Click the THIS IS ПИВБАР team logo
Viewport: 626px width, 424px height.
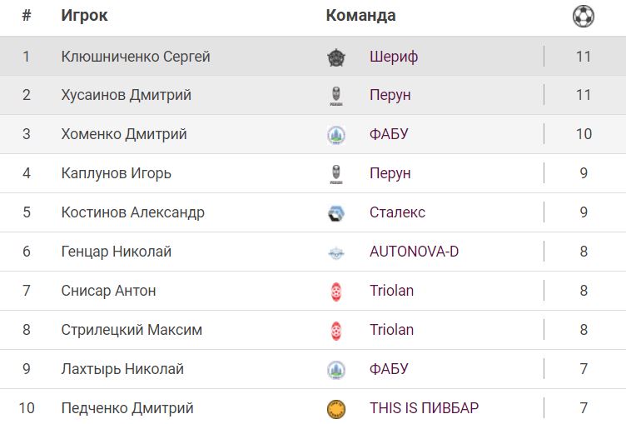pos(335,408)
